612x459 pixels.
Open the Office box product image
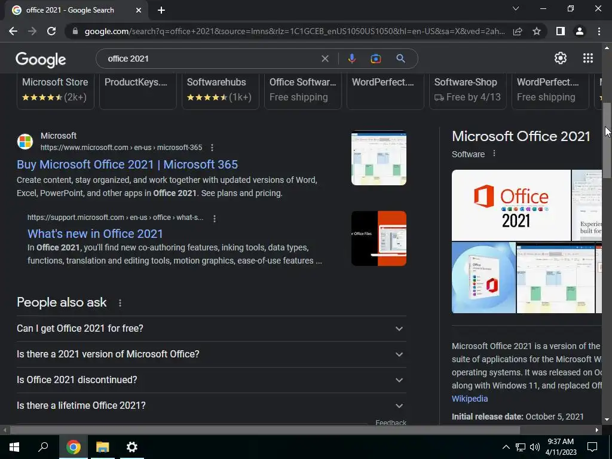click(x=484, y=277)
